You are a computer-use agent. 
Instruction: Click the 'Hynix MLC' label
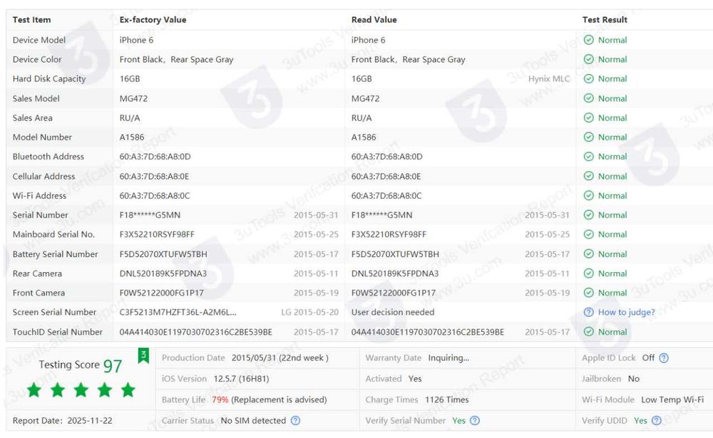549,79
